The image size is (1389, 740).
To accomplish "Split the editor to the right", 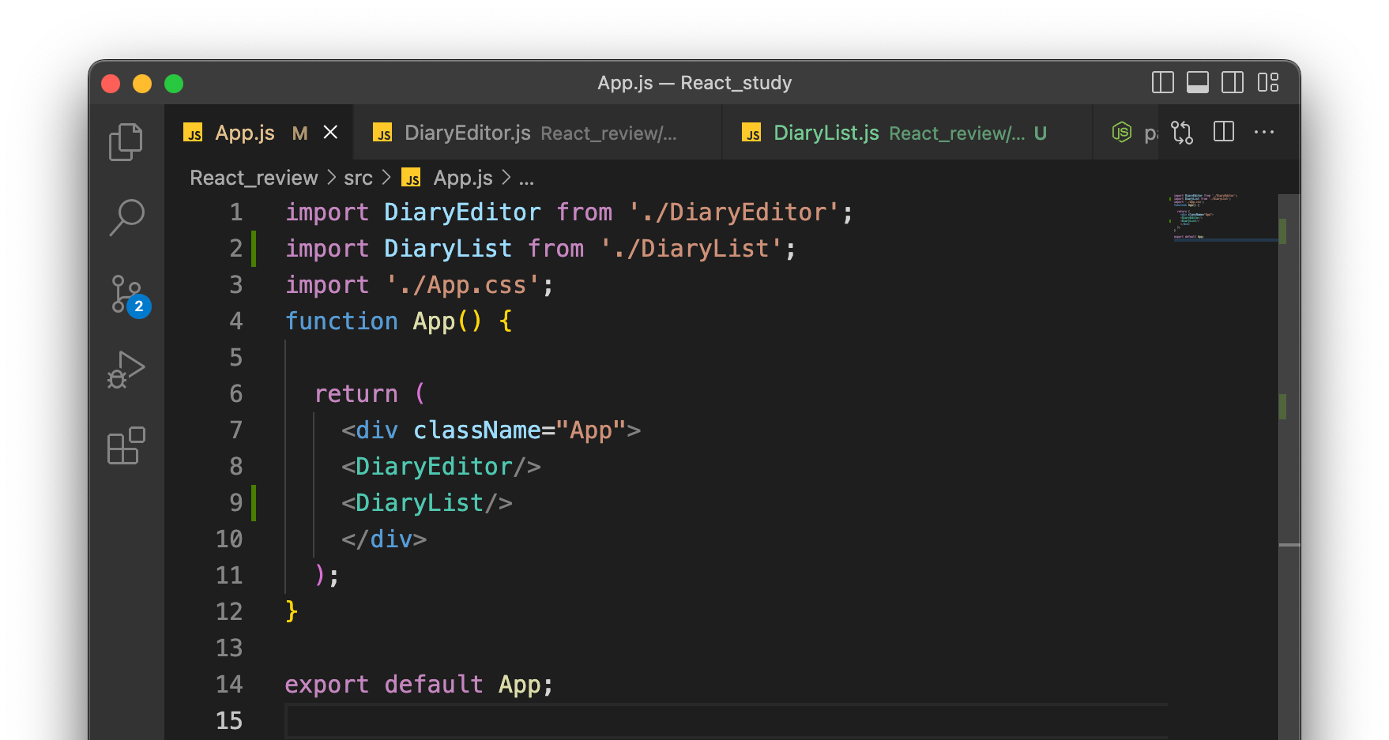I will pyautogui.click(x=1224, y=132).
